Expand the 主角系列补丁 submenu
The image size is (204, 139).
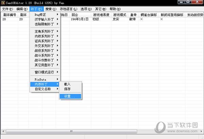pos(45,31)
